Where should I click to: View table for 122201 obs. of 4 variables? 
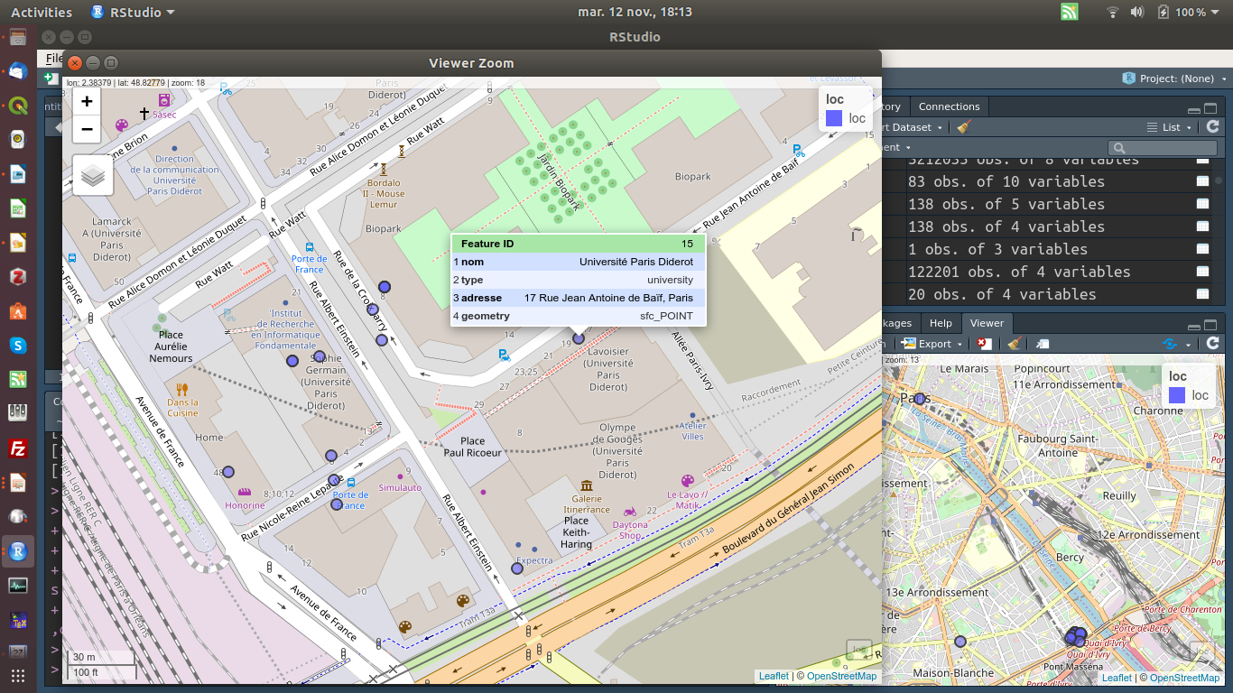(1202, 272)
